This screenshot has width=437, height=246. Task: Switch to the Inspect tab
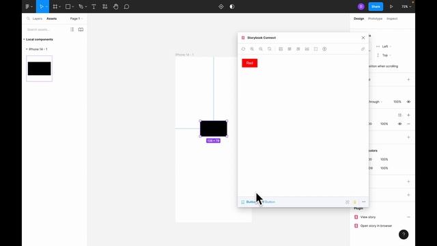[392, 18]
